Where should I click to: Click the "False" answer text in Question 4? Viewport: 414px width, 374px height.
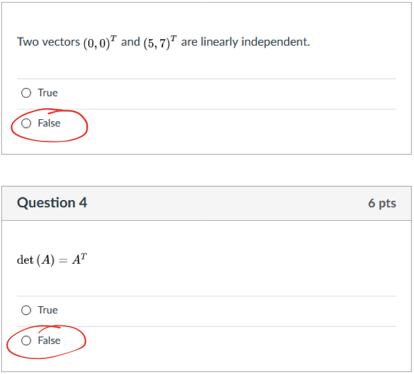click(x=49, y=340)
